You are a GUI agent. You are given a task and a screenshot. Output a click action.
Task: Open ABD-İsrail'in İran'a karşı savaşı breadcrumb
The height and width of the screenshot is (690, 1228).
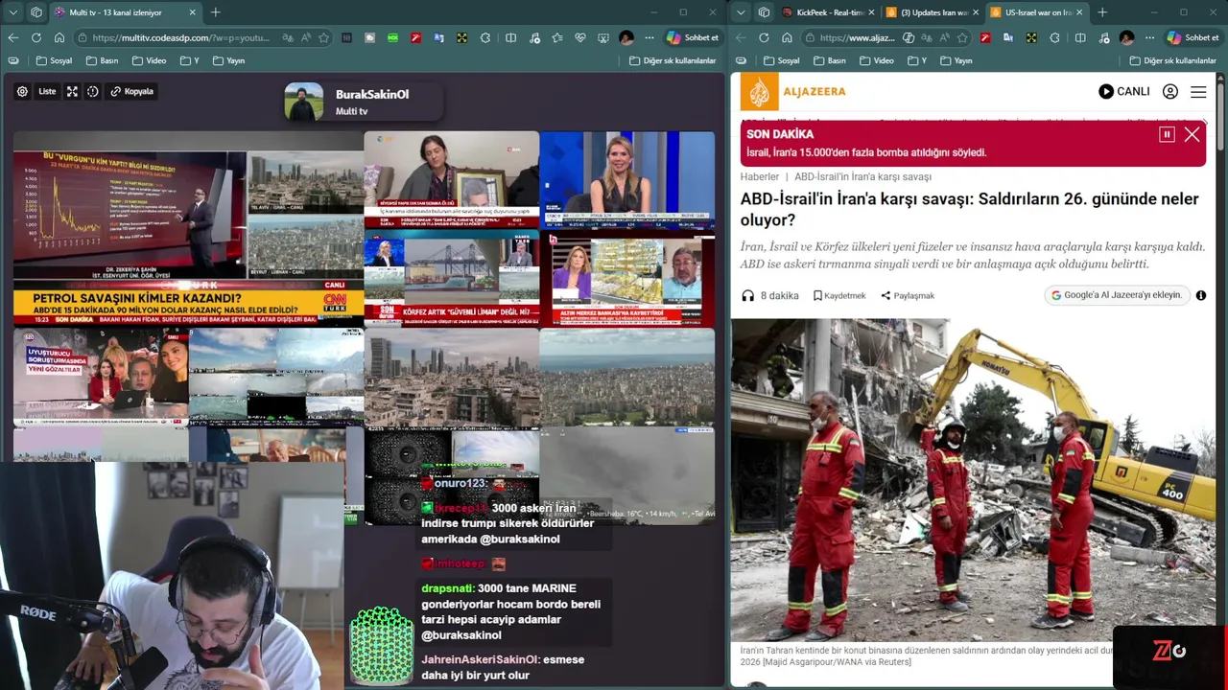pyautogui.click(x=862, y=176)
